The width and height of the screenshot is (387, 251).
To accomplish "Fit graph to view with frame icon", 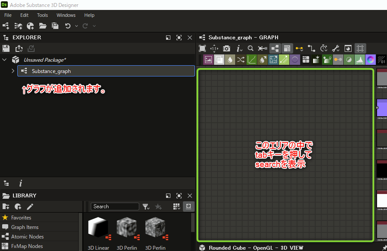I will pos(202,48).
